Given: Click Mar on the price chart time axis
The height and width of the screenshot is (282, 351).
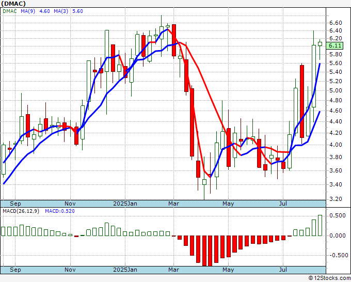Looking at the screenshot, I should (x=174, y=203).
